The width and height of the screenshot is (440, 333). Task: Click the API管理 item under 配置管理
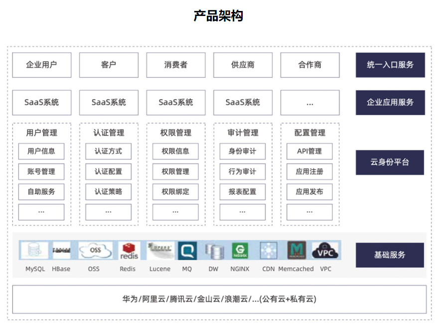[309, 151]
